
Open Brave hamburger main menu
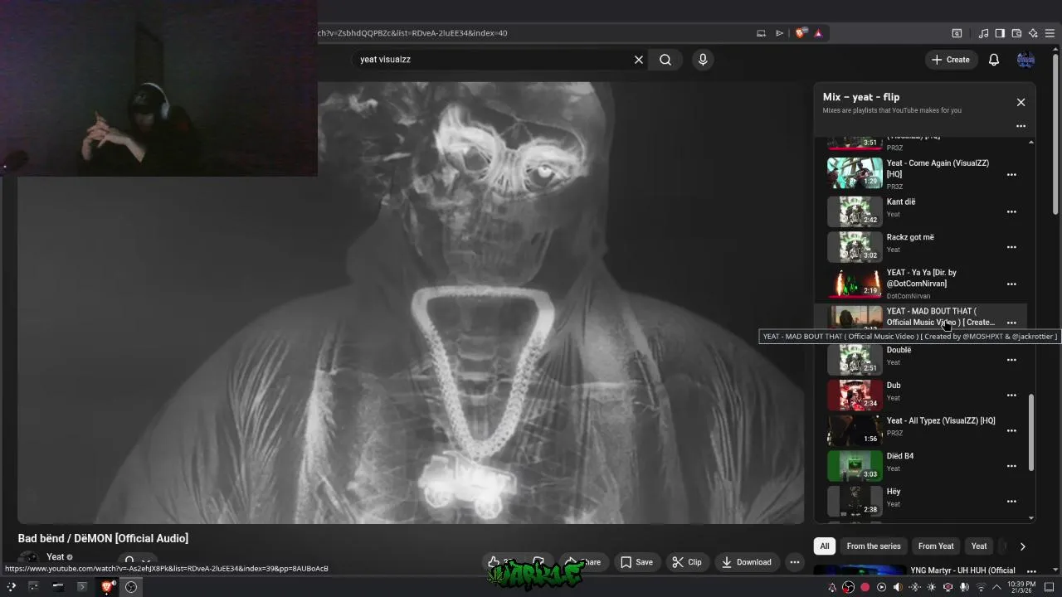1050,33
